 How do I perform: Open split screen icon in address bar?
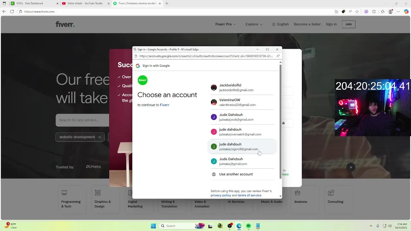pos(336,12)
